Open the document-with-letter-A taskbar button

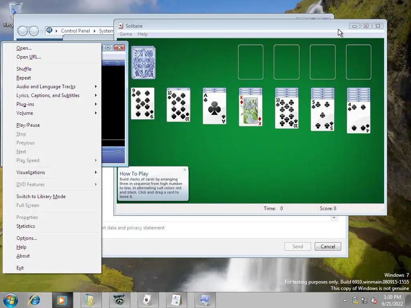click(x=177, y=300)
